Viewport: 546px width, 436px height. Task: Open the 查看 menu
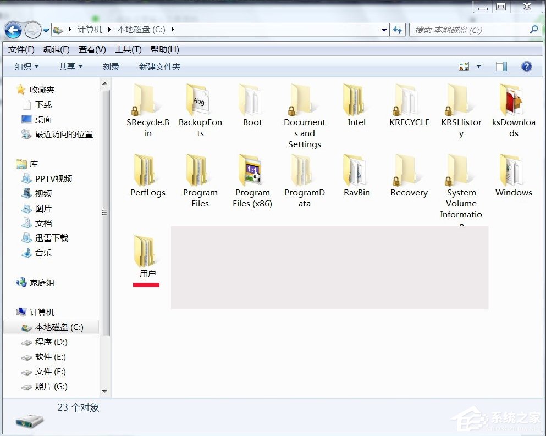(x=92, y=49)
